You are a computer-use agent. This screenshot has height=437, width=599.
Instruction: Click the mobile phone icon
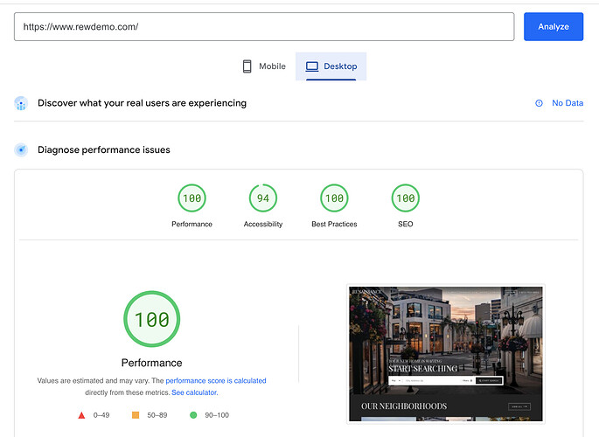click(x=247, y=66)
